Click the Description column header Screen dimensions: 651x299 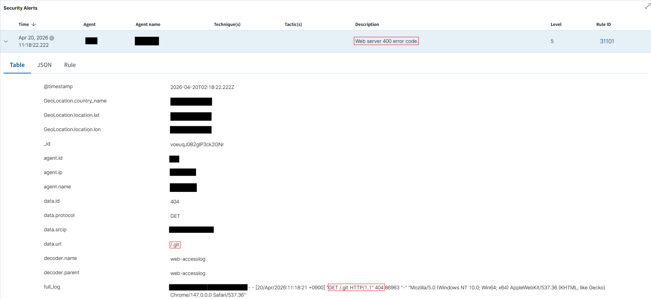coord(367,24)
